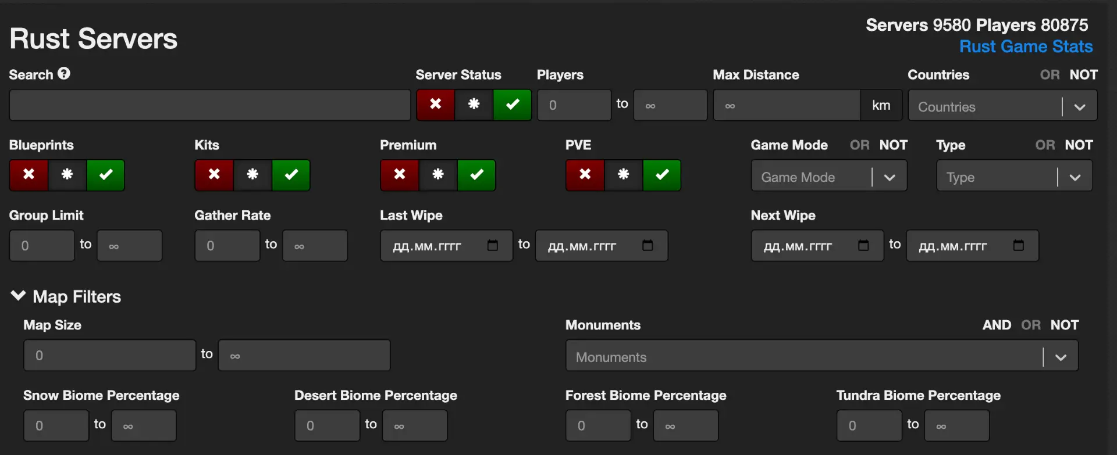Open the Monuments dropdown list

[x=821, y=356]
